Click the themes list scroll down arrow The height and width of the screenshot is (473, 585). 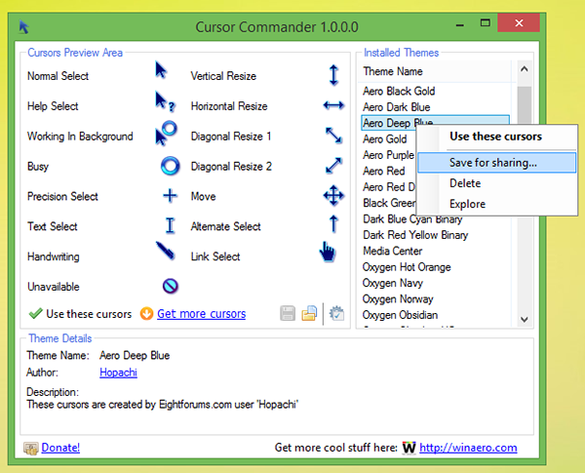(x=525, y=320)
